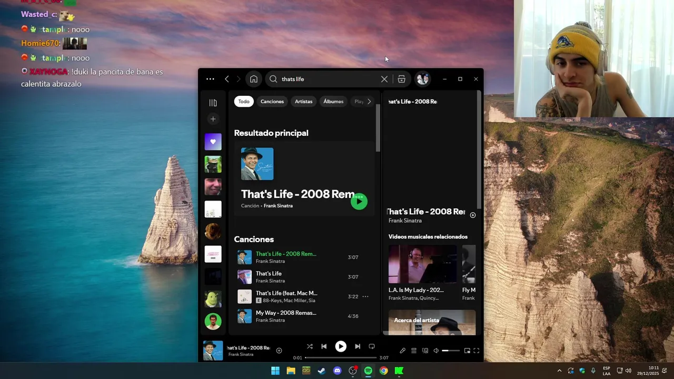
Task: Open the profile avatar menu
Action: (422, 79)
